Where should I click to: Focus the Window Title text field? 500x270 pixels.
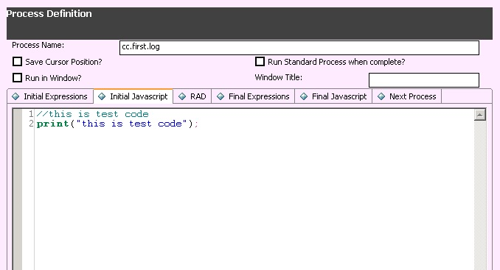point(424,80)
